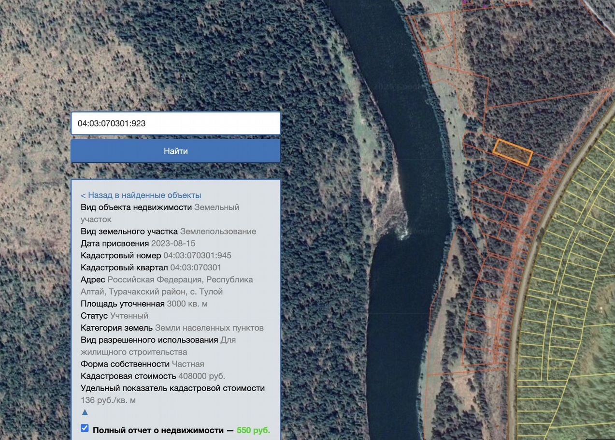
Task: Click the green 550 руб. price
Action: point(253,430)
